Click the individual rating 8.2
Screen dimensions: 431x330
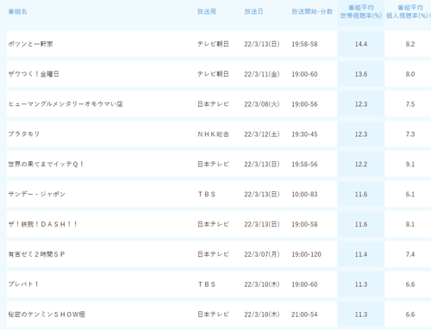coord(410,44)
